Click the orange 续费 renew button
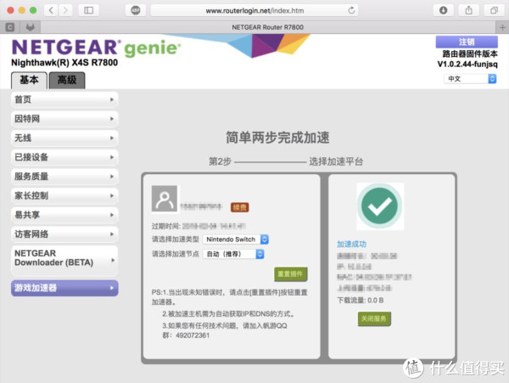The image size is (509, 383). coord(239,207)
